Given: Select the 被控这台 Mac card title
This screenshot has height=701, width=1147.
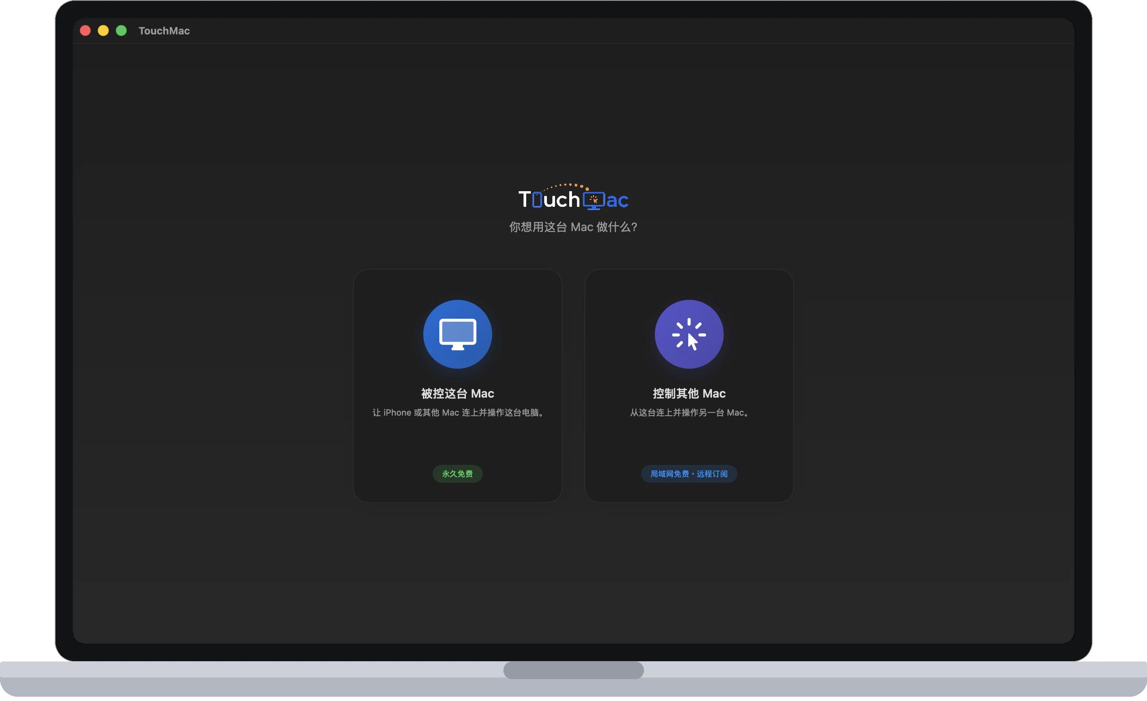Looking at the screenshot, I should (x=457, y=394).
